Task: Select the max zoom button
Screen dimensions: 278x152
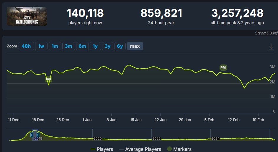Action: click(x=135, y=46)
